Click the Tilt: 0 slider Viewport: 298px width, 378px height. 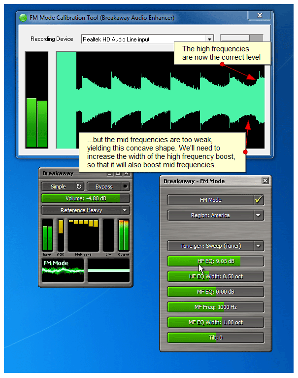tap(216, 338)
